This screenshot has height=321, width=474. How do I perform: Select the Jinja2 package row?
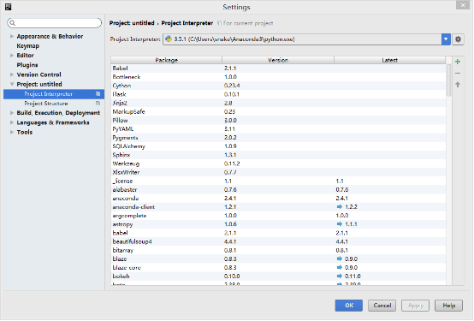point(278,104)
